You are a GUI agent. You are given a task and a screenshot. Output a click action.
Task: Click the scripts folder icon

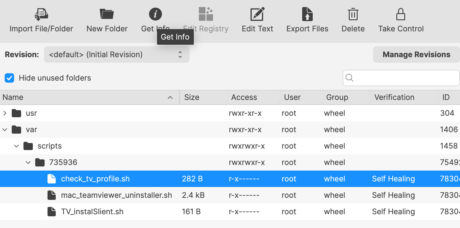coord(28,146)
